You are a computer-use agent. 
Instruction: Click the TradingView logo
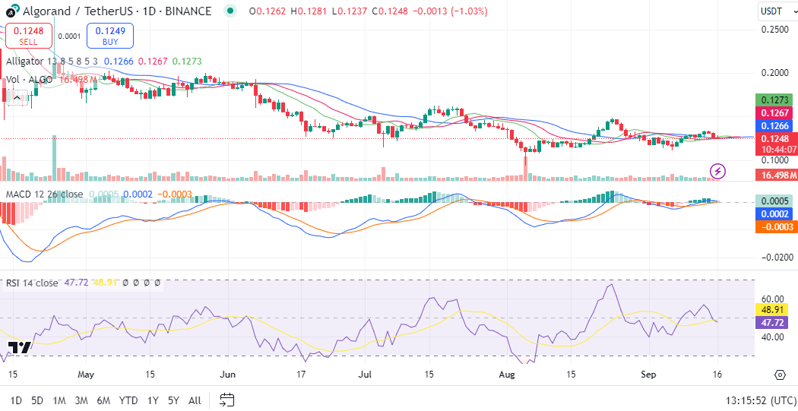click(x=19, y=347)
